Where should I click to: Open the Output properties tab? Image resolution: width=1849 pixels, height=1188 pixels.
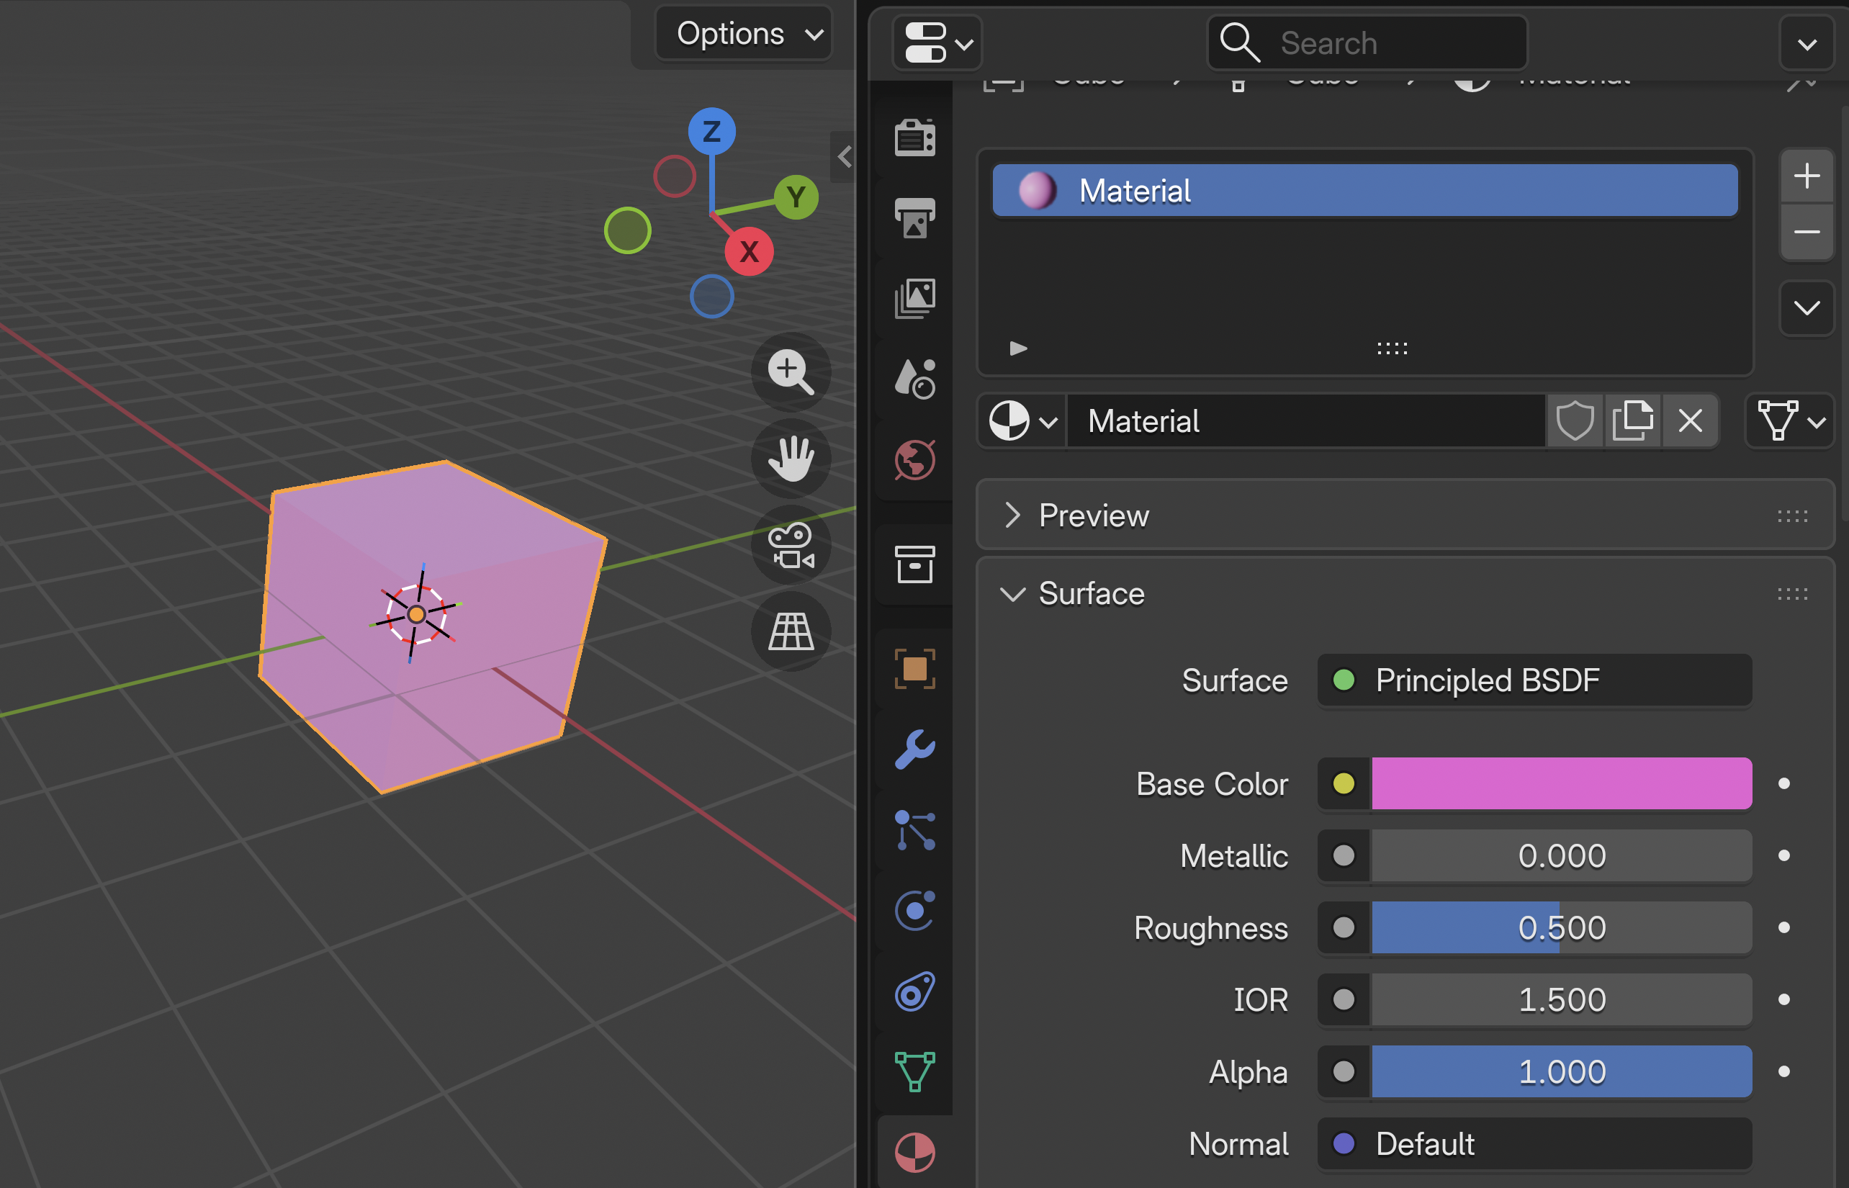tap(915, 218)
